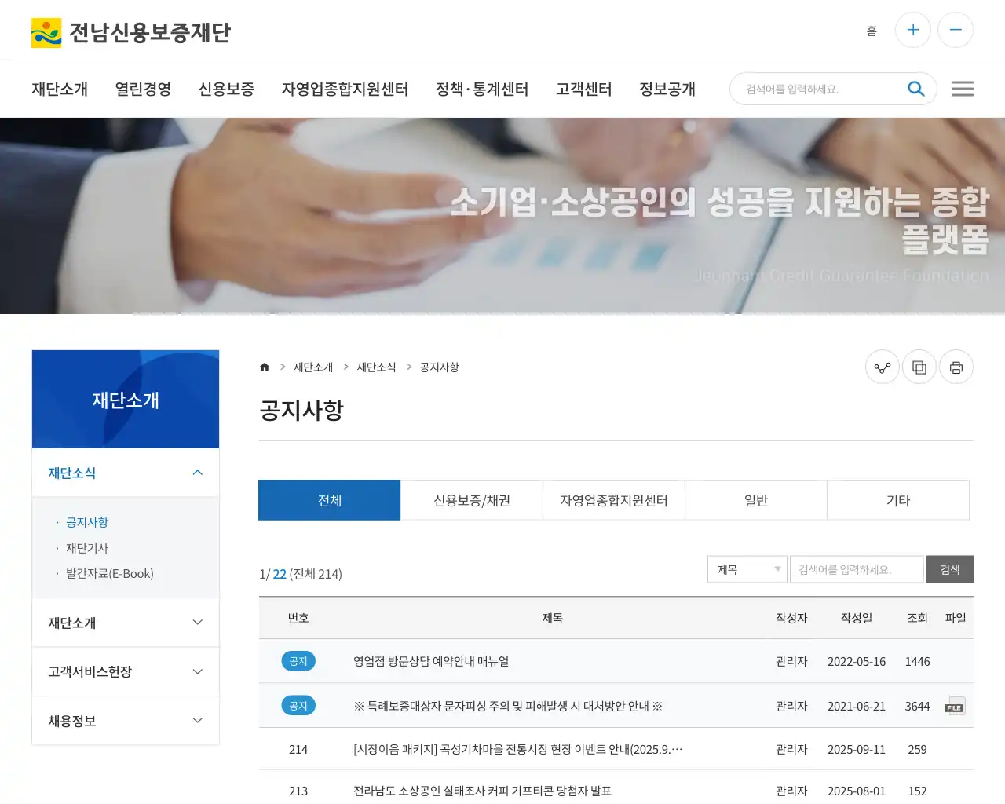Select the 기타 category tab
Image resolution: width=1005 pixels, height=804 pixels.
click(x=898, y=500)
